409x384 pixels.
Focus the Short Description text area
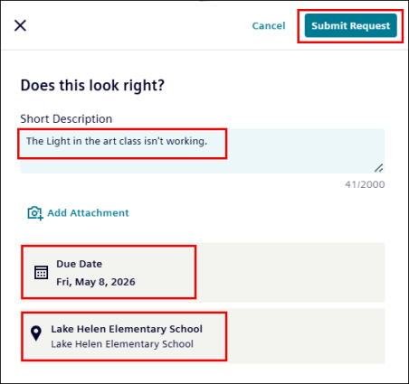[x=203, y=151]
